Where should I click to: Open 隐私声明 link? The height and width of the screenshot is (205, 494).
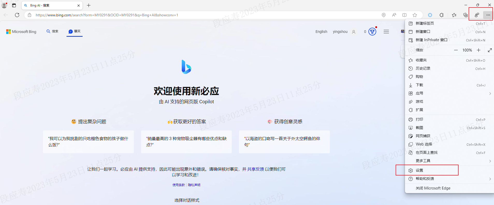tap(194, 185)
